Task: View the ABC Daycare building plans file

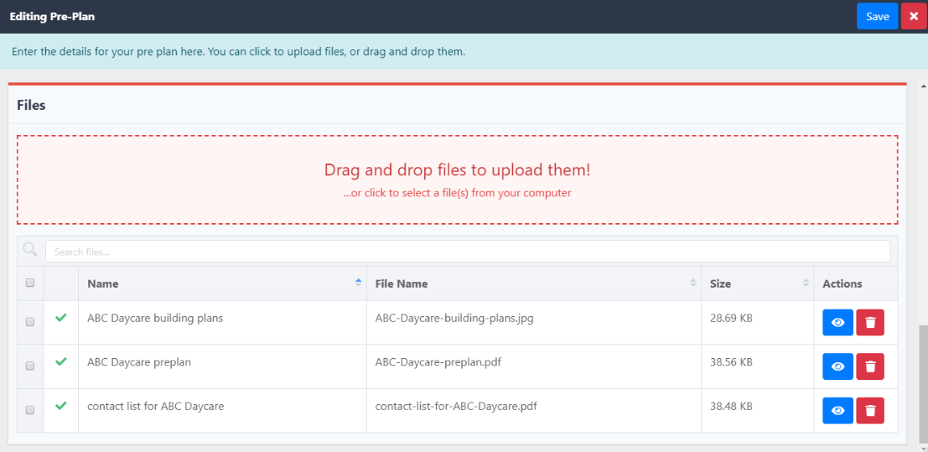Action: pyautogui.click(x=837, y=323)
